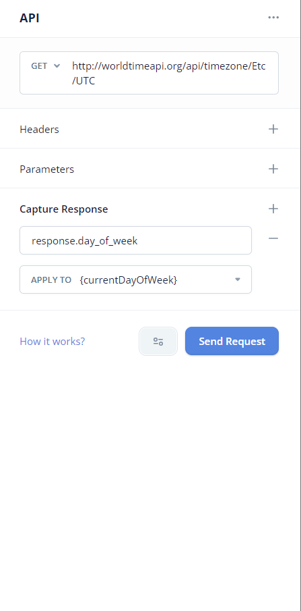301x611 pixels.
Task: Add a new parameter with plus icon
Action: [273, 169]
